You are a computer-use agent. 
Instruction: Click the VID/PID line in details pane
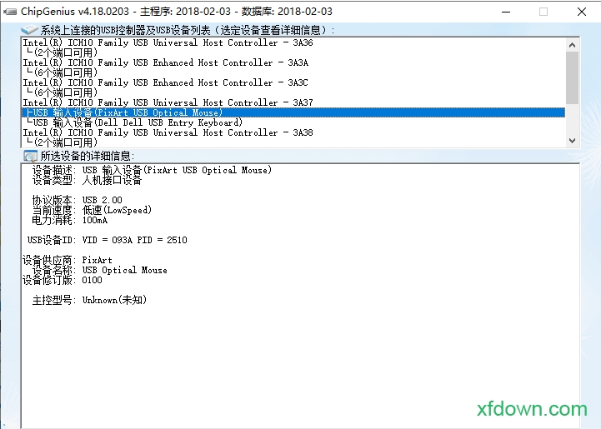[x=108, y=240]
